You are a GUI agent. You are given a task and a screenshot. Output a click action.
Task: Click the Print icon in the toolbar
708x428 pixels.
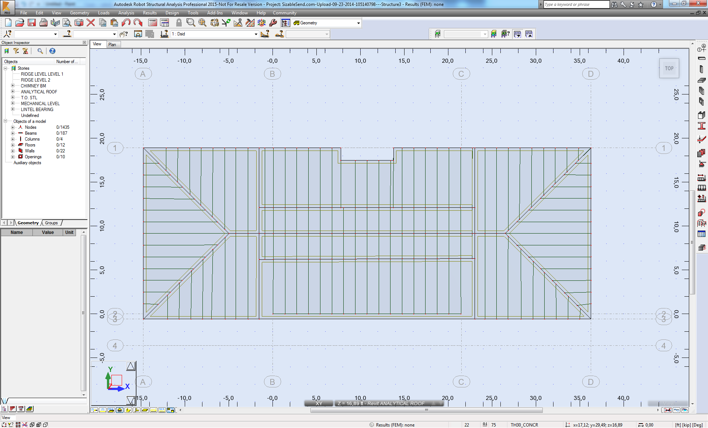44,23
